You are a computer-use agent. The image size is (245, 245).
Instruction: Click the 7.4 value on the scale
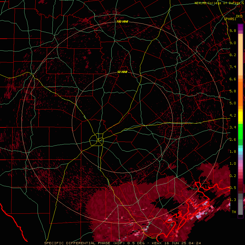pos(233,67)
